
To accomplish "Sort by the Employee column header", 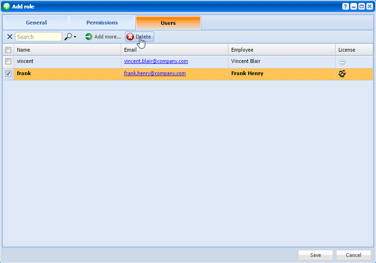I will pyautogui.click(x=281, y=50).
